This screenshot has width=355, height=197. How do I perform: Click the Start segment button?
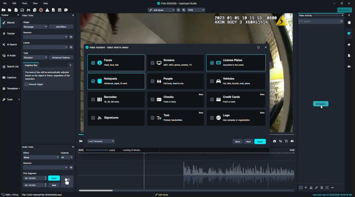[54, 178]
